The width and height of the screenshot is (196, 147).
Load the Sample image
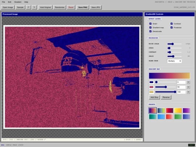pos(20,7)
